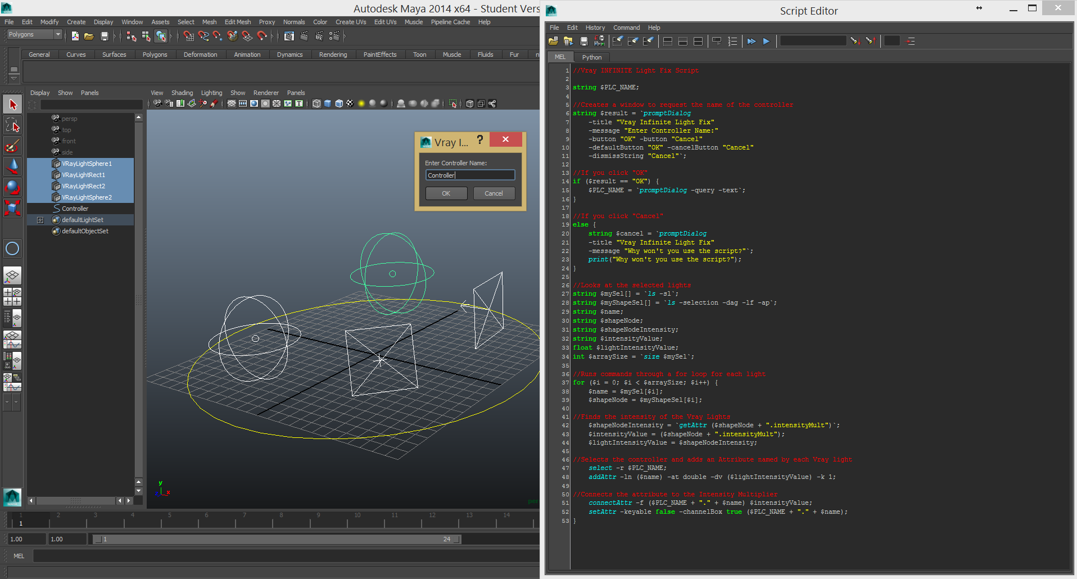Switch to the MEL tab
Screen dimensions: 1077x579
click(560, 57)
